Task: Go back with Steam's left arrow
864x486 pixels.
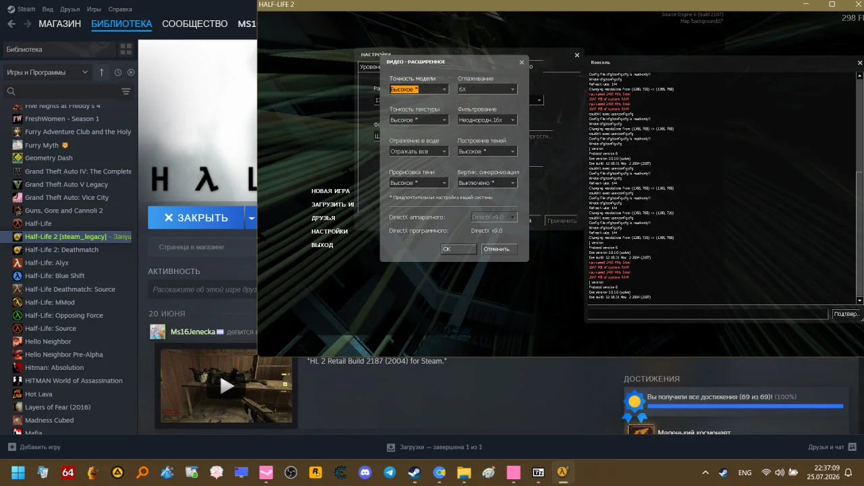Action: [11, 24]
